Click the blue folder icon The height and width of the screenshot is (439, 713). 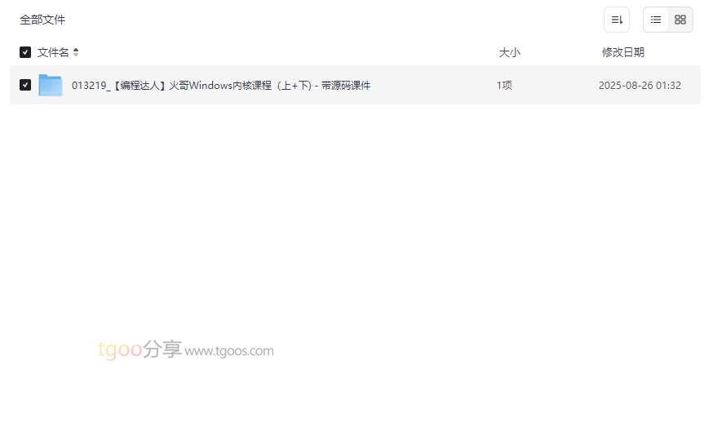tap(50, 85)
